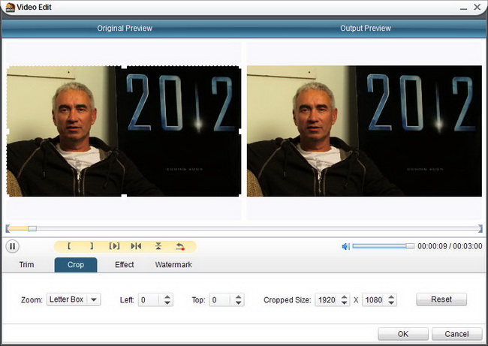Click the playback progress slider thumb
The width and height of the screenshot is (488, 346).
tap(32, 229)
